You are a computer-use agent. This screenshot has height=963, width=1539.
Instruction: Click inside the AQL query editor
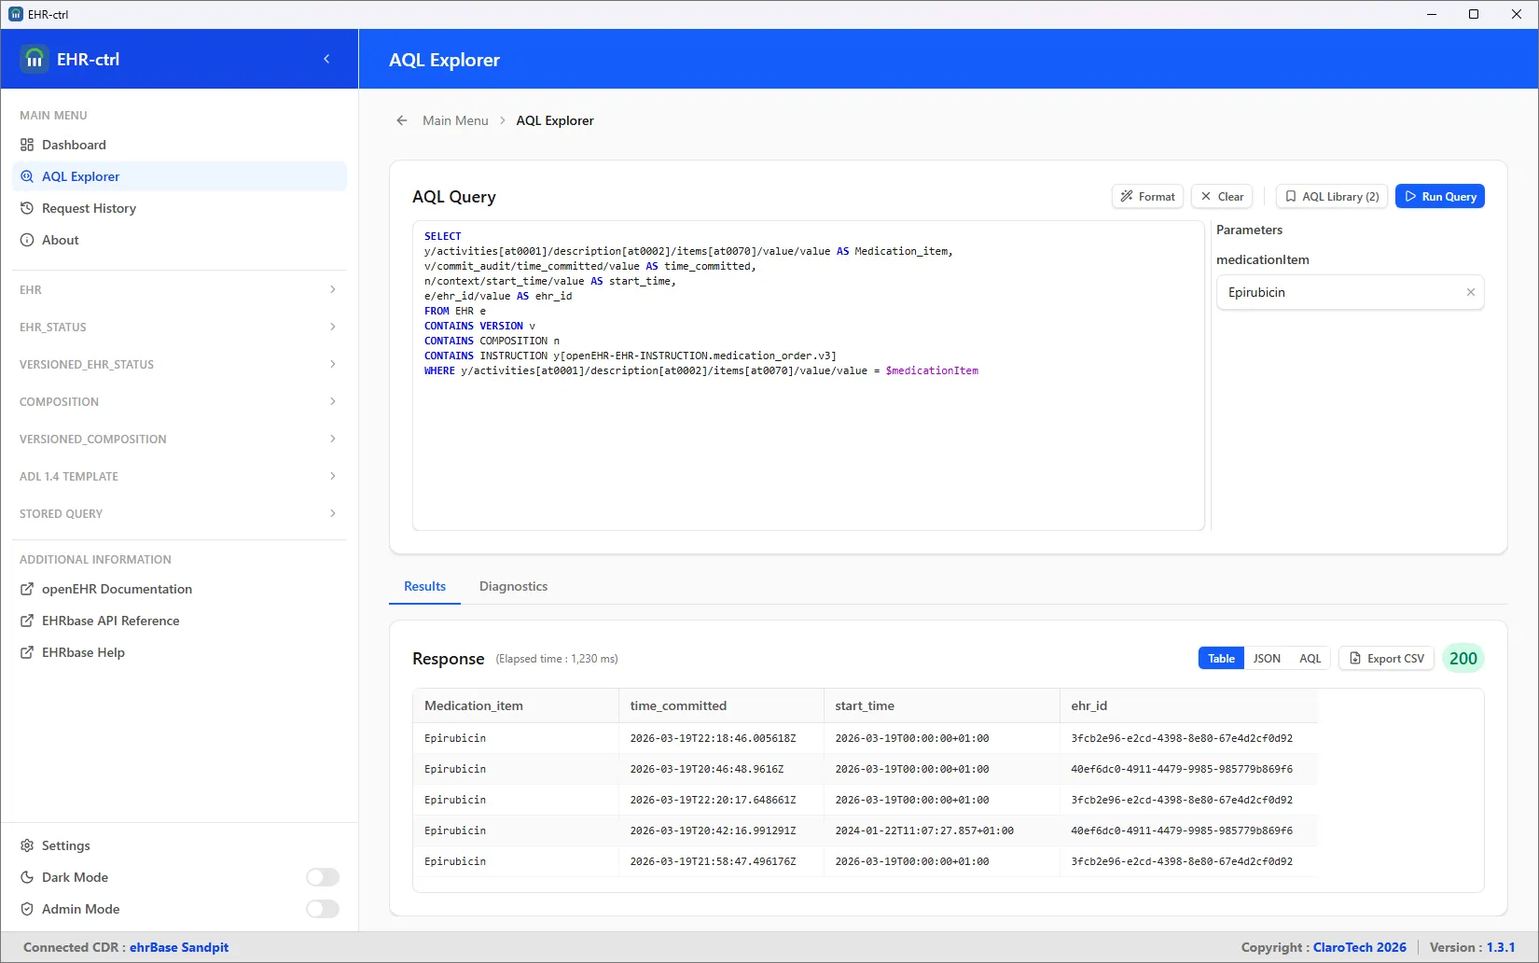point(809,375)
